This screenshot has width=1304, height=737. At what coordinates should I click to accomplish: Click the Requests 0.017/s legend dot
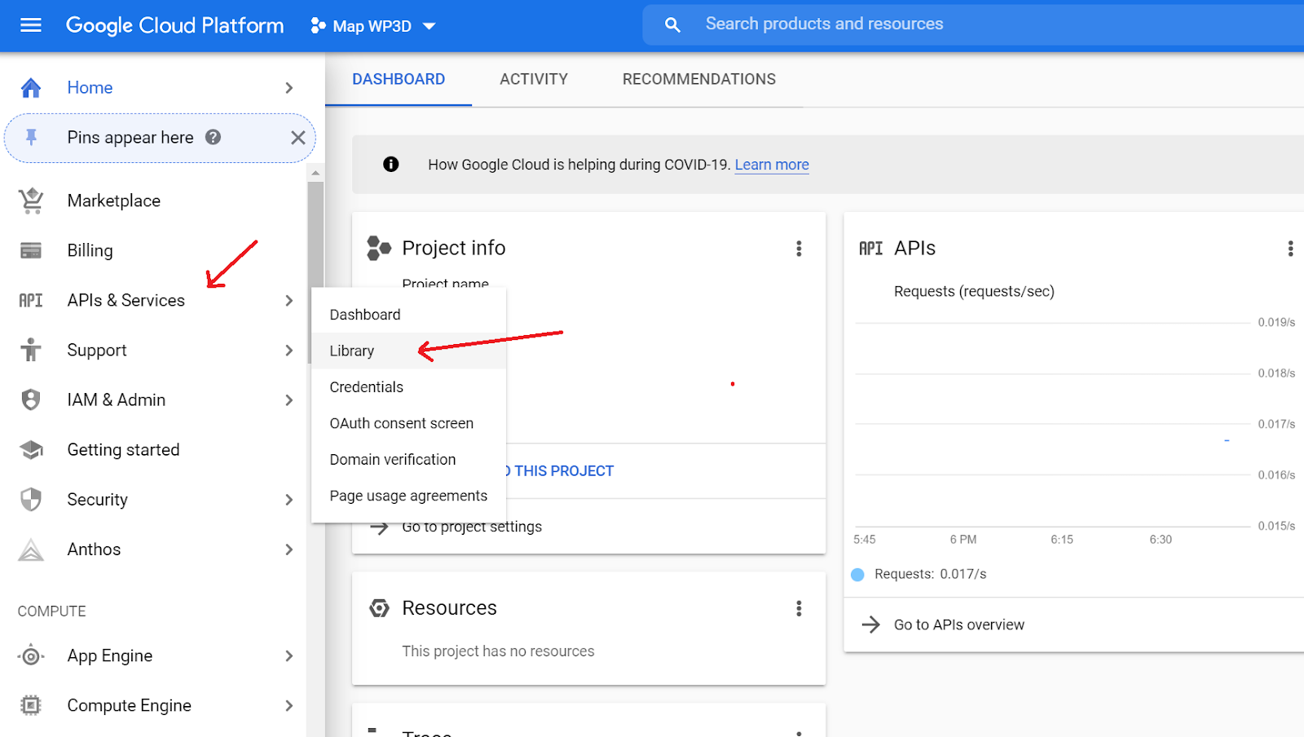[x=857, y=574]
